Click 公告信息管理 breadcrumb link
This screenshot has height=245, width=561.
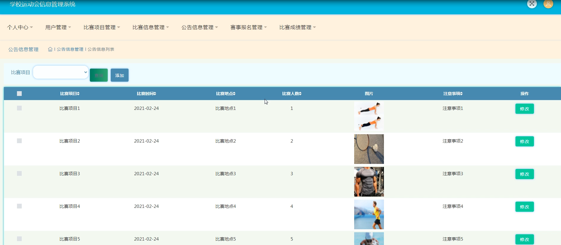click(70, 49)
